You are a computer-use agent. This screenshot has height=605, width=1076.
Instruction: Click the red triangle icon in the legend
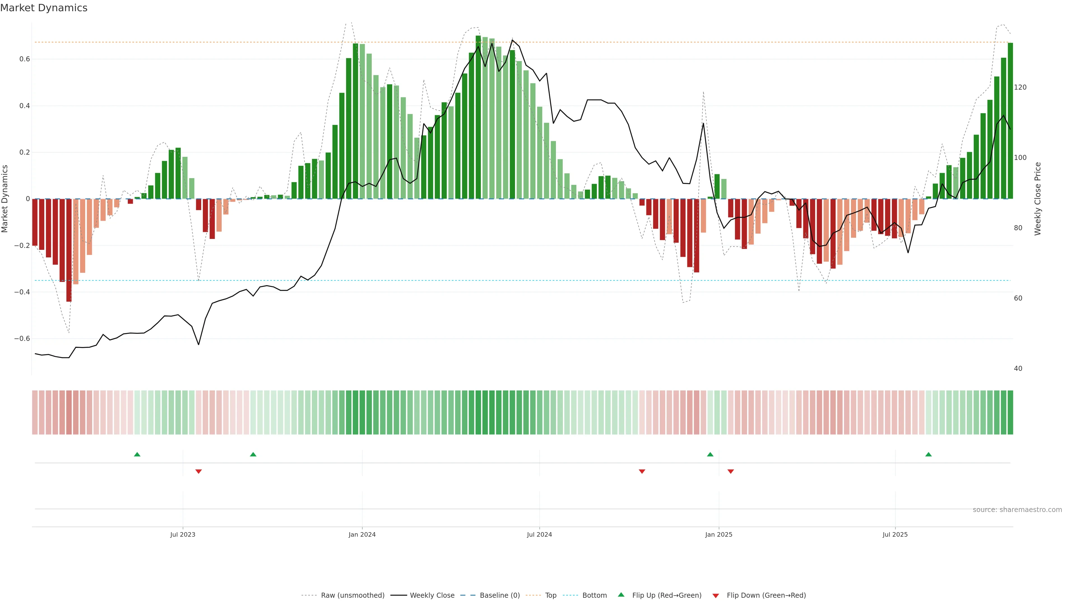(716, 596)
